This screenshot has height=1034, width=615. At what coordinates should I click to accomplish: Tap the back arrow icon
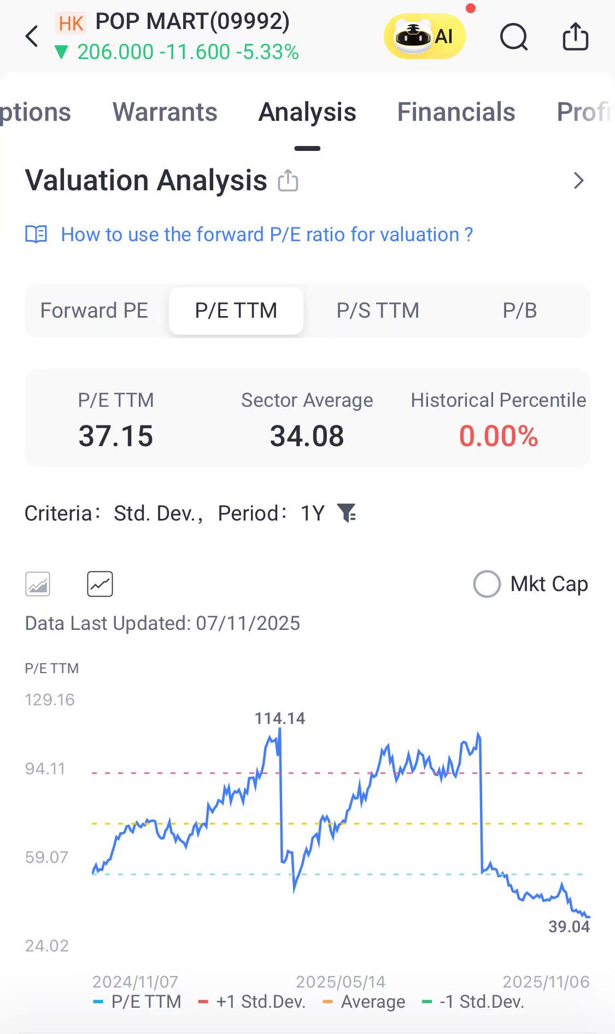coord(32,37)
